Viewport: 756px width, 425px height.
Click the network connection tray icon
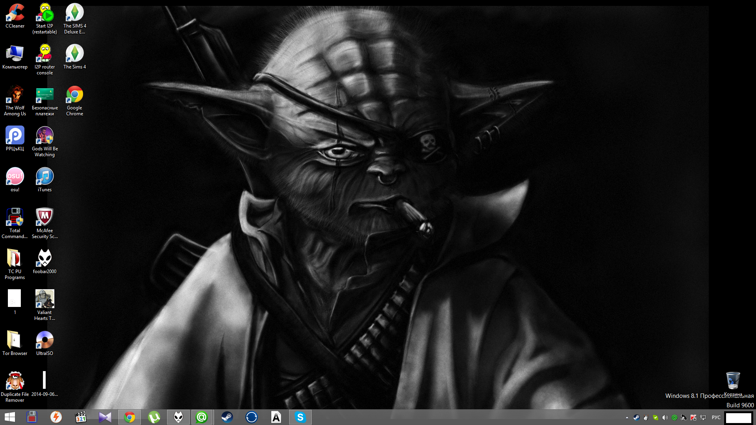[x=703, y=418]
